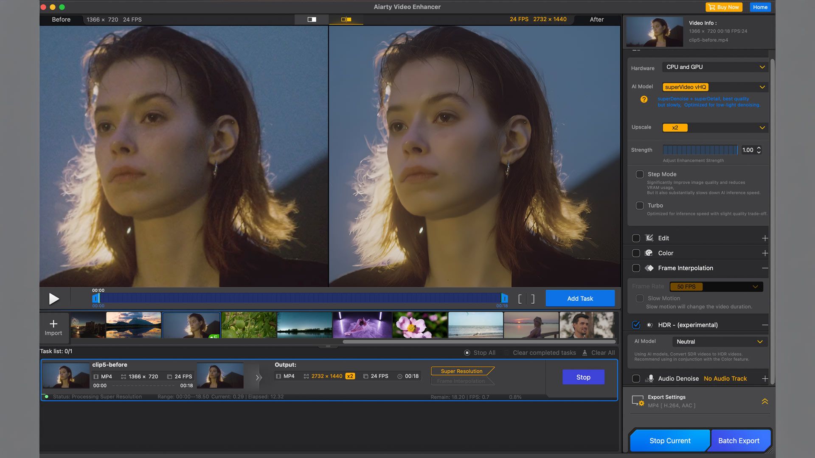This screenshot has width=815, height=458.
Task: Switch to the After tab
Action: coord(596,19)
